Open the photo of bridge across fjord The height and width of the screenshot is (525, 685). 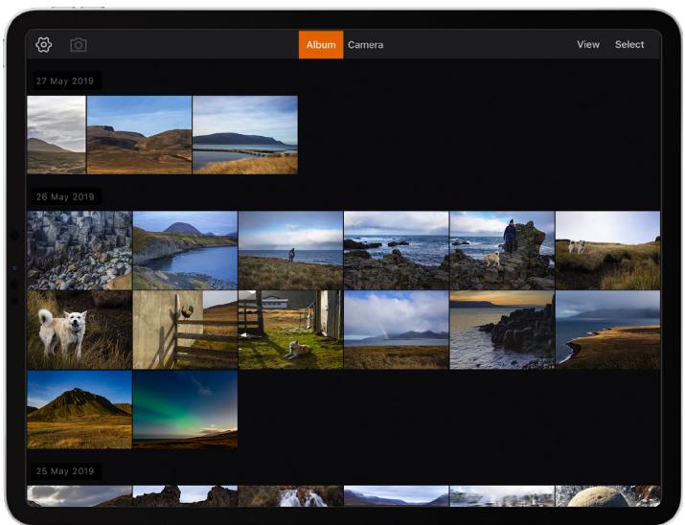click(245, 135)
